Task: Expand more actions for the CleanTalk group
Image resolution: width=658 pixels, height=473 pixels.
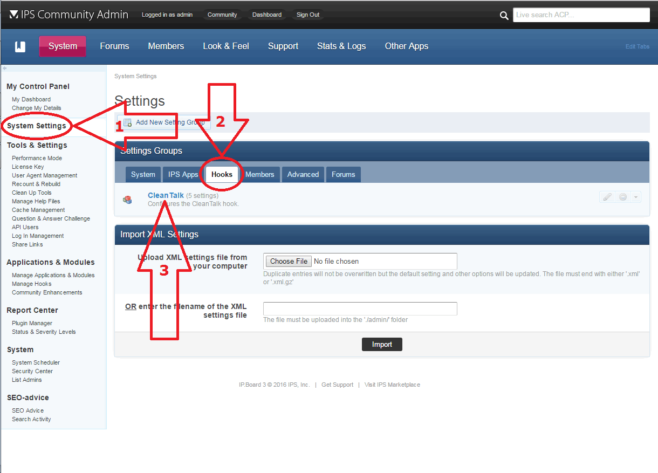Action: [636, 196]
